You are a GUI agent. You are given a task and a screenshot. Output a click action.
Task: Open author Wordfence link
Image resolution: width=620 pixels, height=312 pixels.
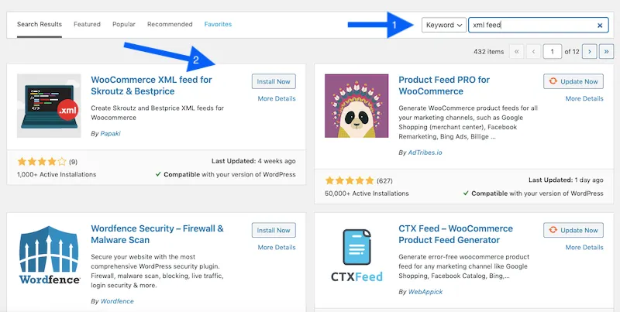[x=117, y=301]
